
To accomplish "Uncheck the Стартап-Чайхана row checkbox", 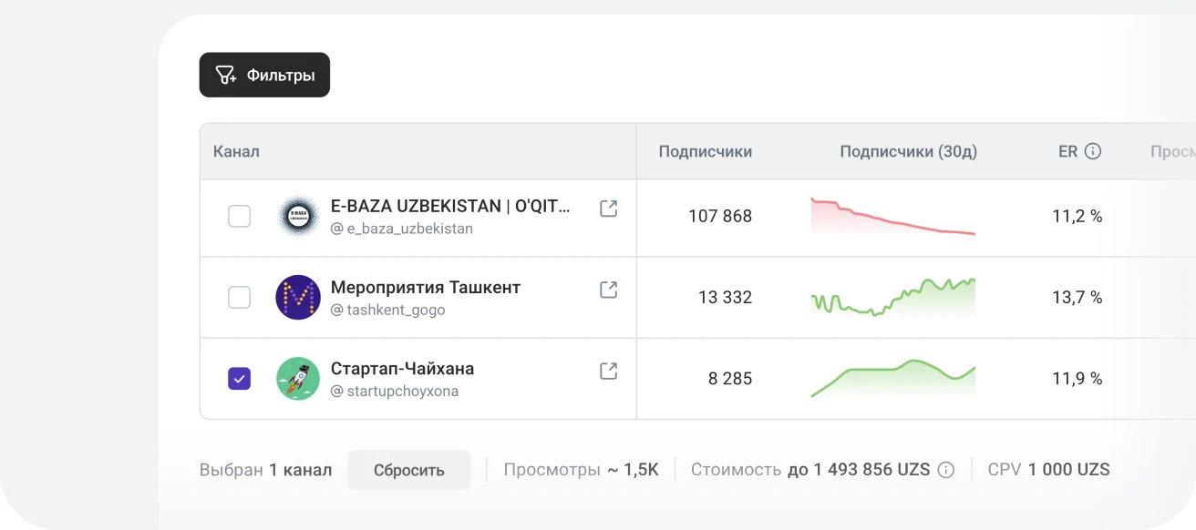I will 239,378.
